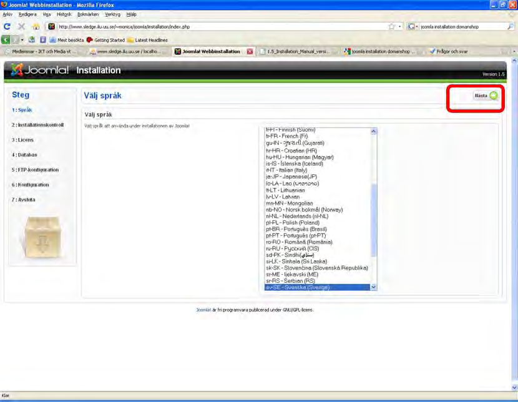This screenshot has width=518, height=402.
Task: Open the list all tabs dropdown arrow
Action: tap(514, 51)
